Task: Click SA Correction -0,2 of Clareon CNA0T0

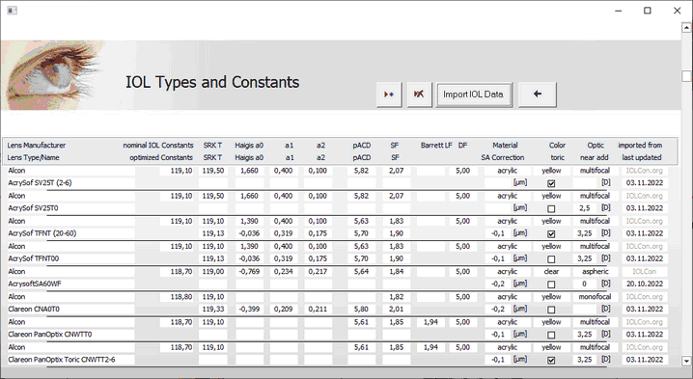Action: (498, 310)
